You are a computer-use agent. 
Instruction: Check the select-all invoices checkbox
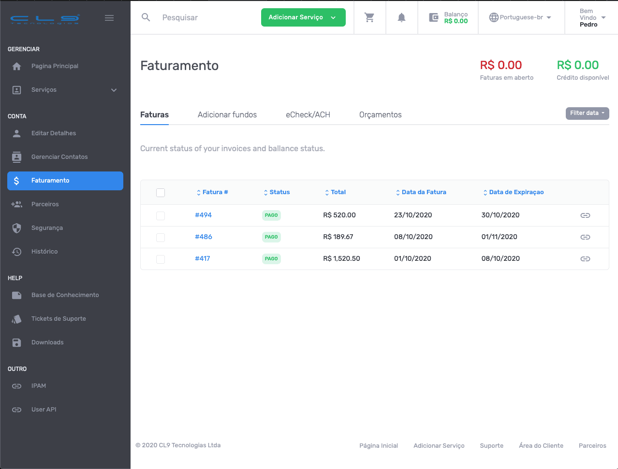coord(161,193)
